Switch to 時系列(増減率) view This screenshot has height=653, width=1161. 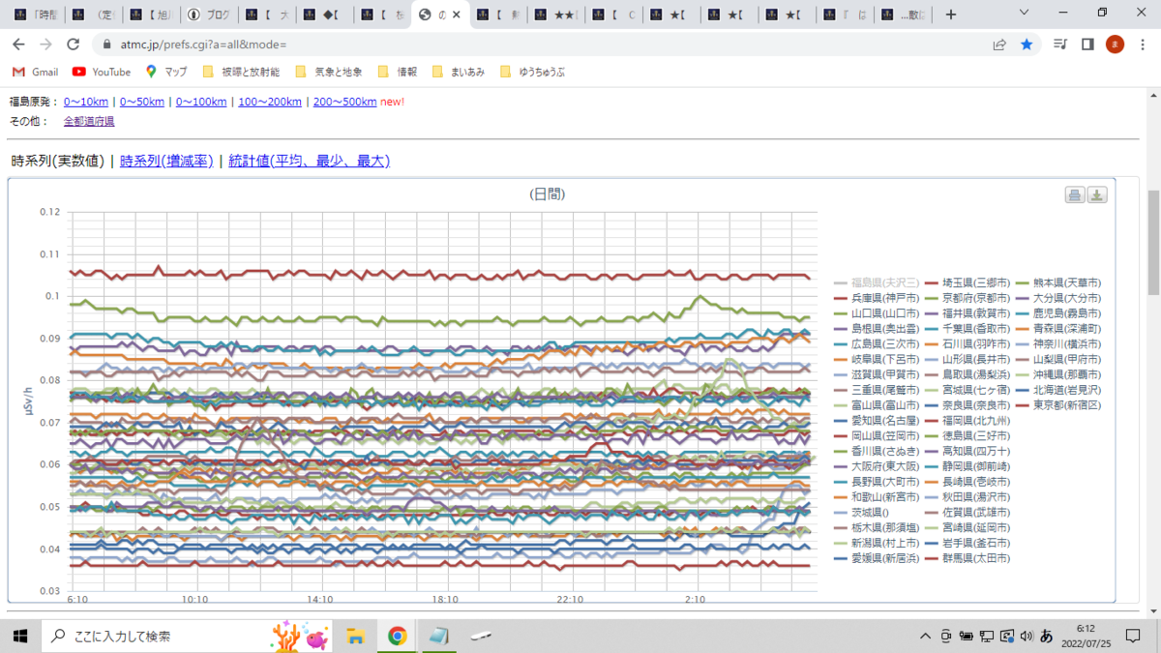[x=166, y=161]
